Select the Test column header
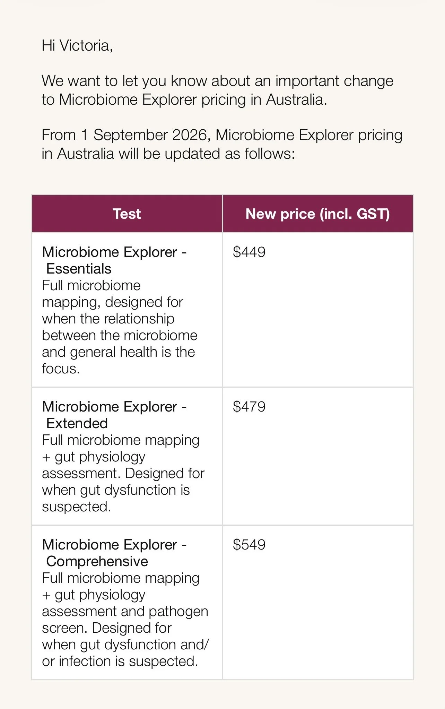 click(127, 214)
